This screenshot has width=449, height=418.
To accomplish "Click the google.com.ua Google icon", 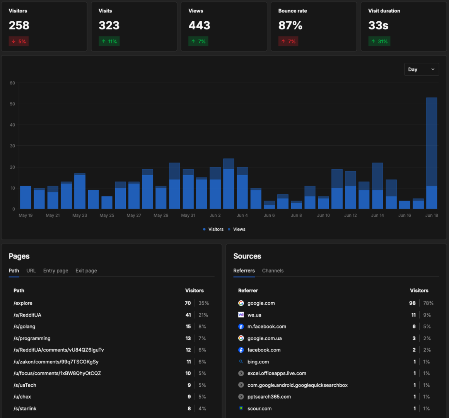I will (x=241, y=338).
